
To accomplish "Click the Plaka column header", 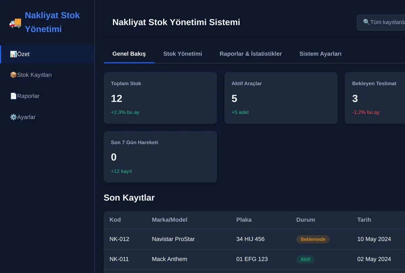I will coord(244,220).
